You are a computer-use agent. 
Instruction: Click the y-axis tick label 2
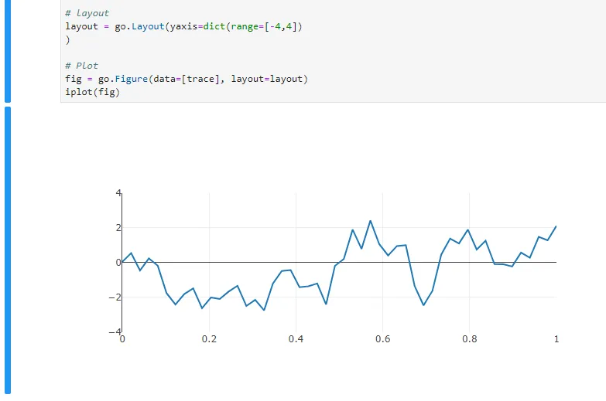click(x=118, y=228)
